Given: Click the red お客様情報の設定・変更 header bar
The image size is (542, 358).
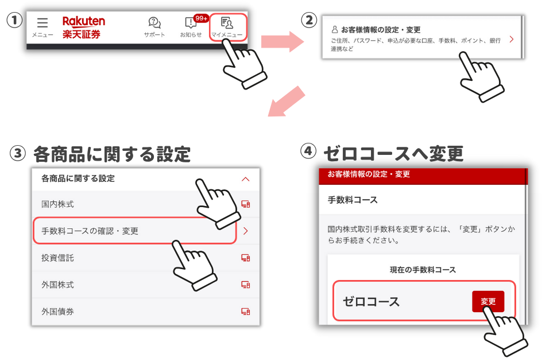Looking at the screenshot, I should tap(422, 176).
